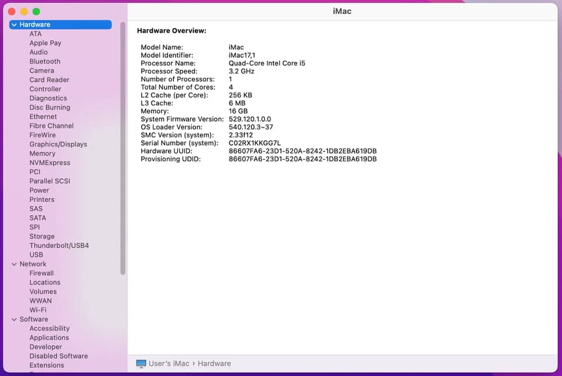Select Locations under Network
Image resolution: width=562 pixels, height=376 pixels.
[x=45, y=282]
